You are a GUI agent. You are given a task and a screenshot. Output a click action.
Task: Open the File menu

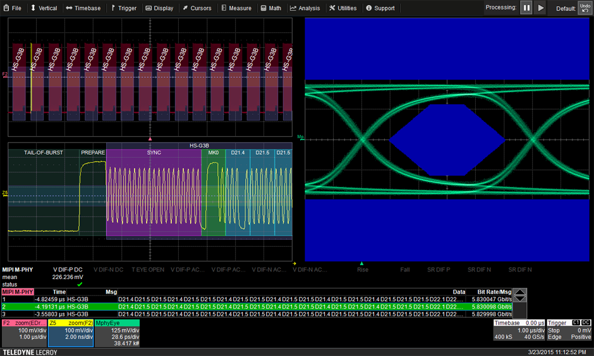(x=13, y=8)
